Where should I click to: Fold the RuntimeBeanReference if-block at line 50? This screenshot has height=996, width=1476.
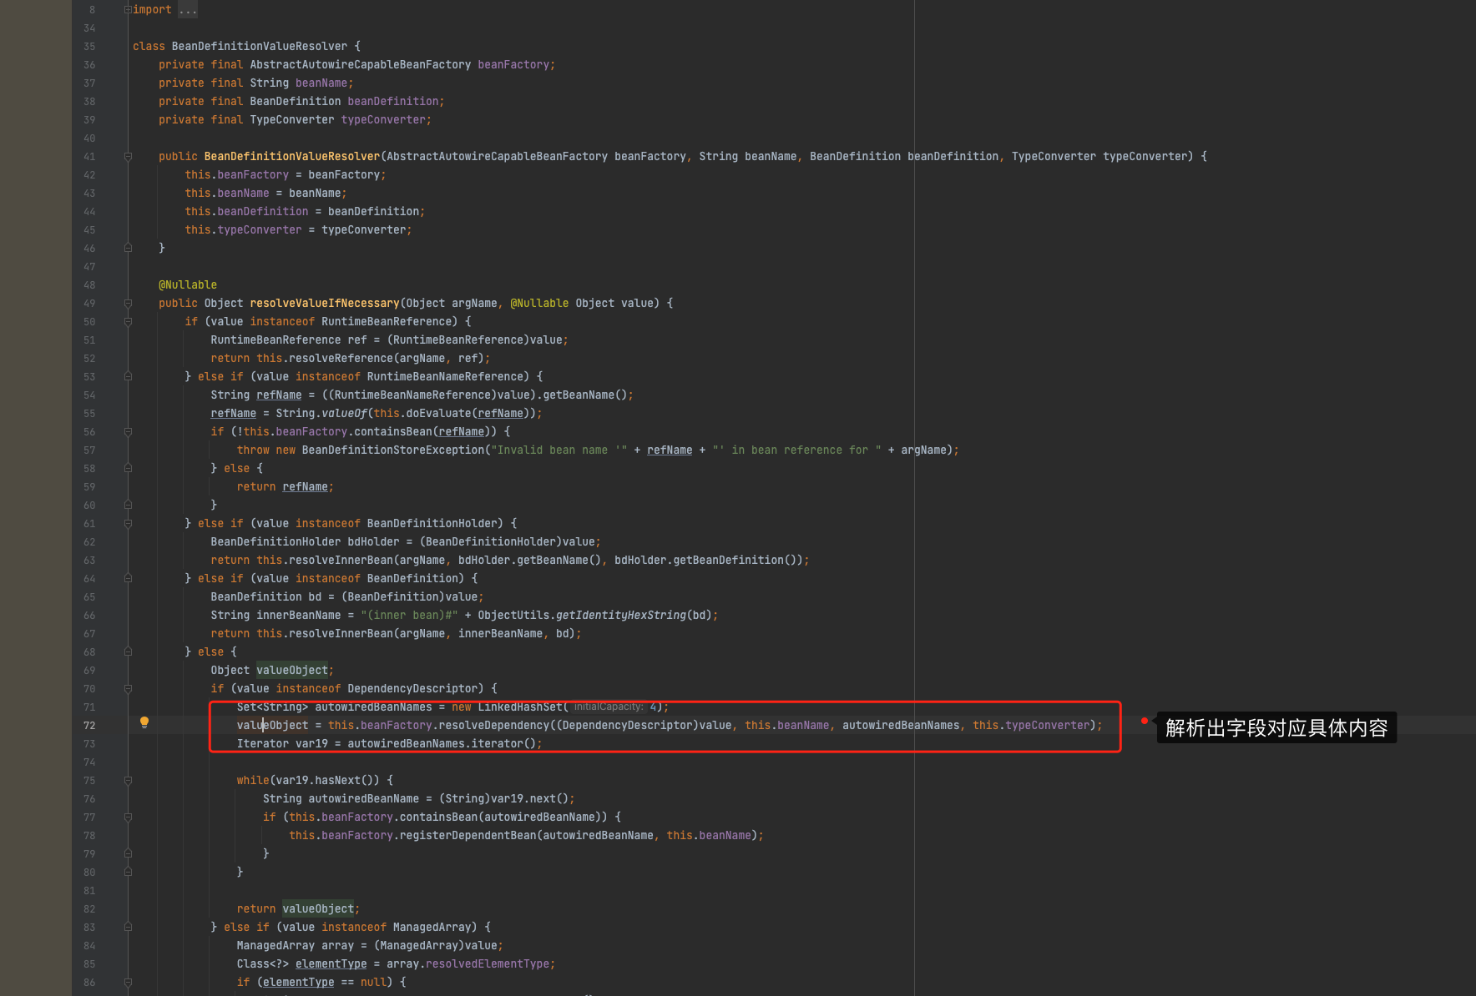point(128,321)
